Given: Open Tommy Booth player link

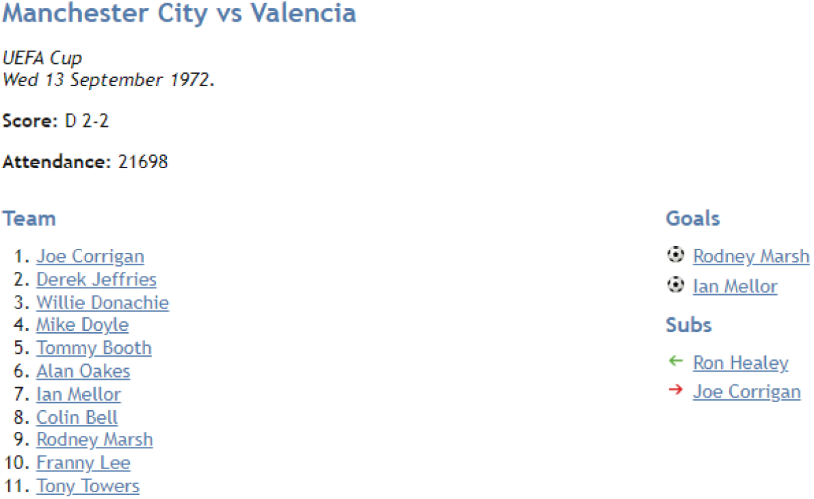Looking at the screenshot, I should click(x=94, y=348).
